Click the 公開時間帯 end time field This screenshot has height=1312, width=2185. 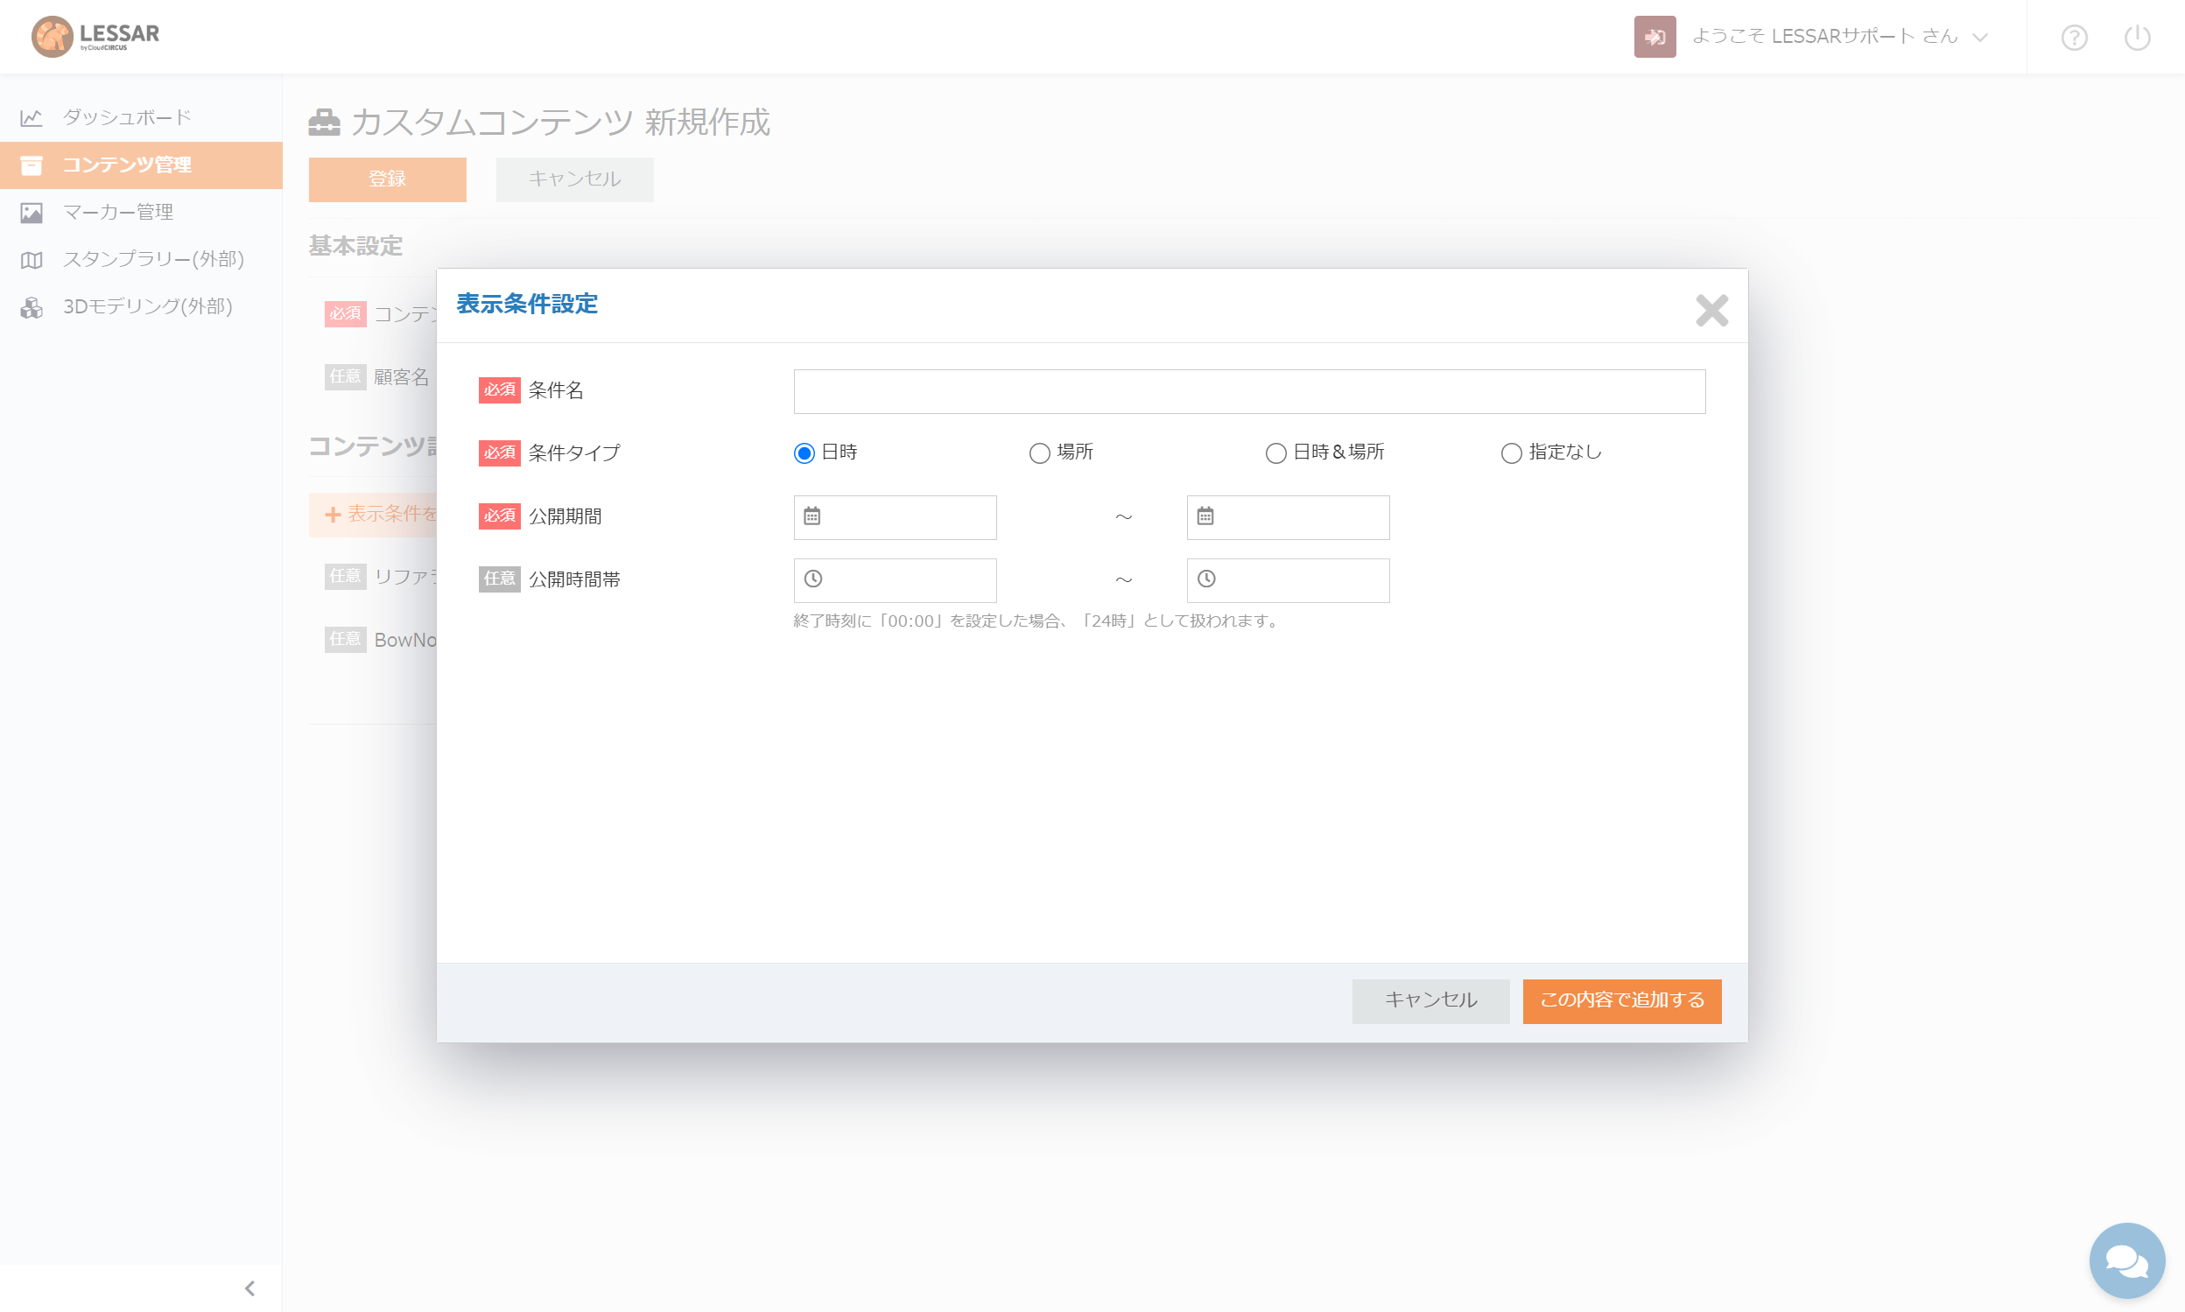coord(1288,580)
